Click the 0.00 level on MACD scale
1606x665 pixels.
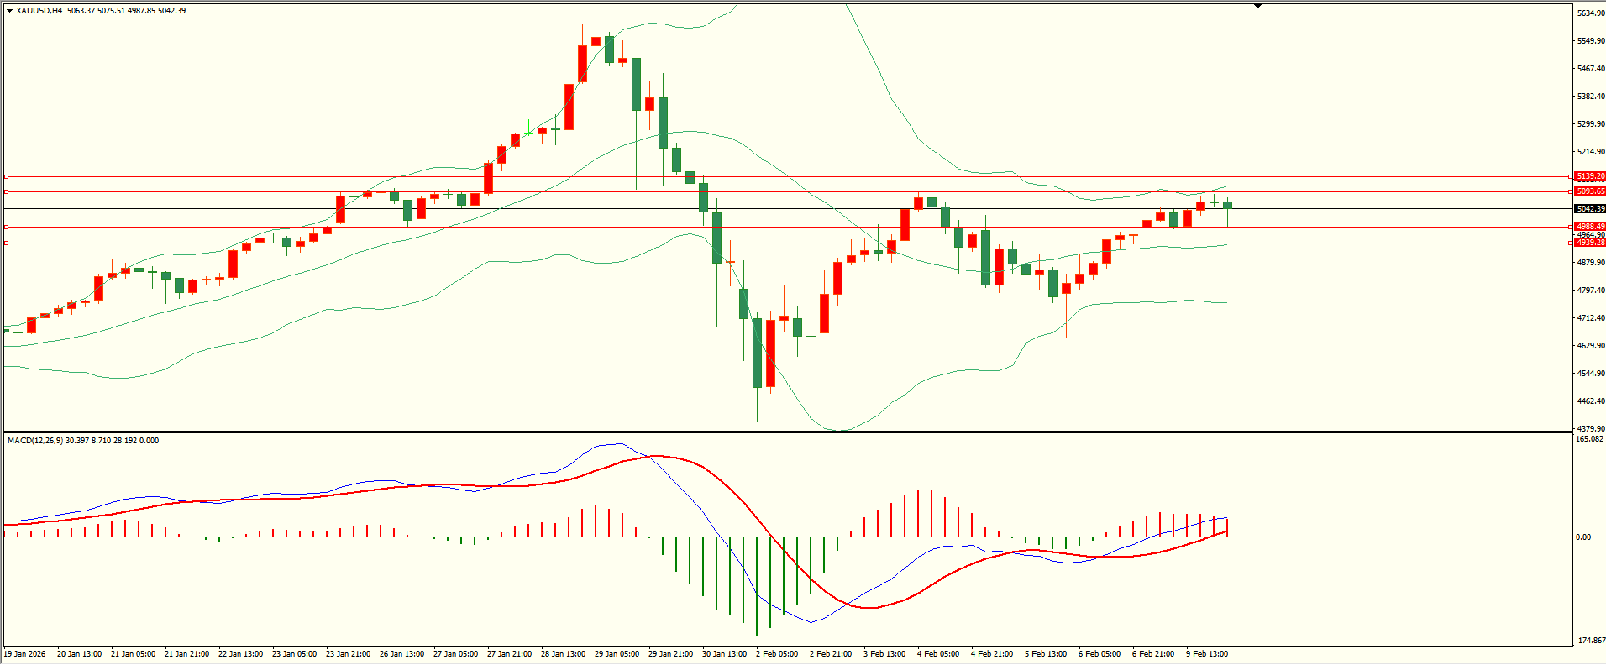coord(1582,537)
